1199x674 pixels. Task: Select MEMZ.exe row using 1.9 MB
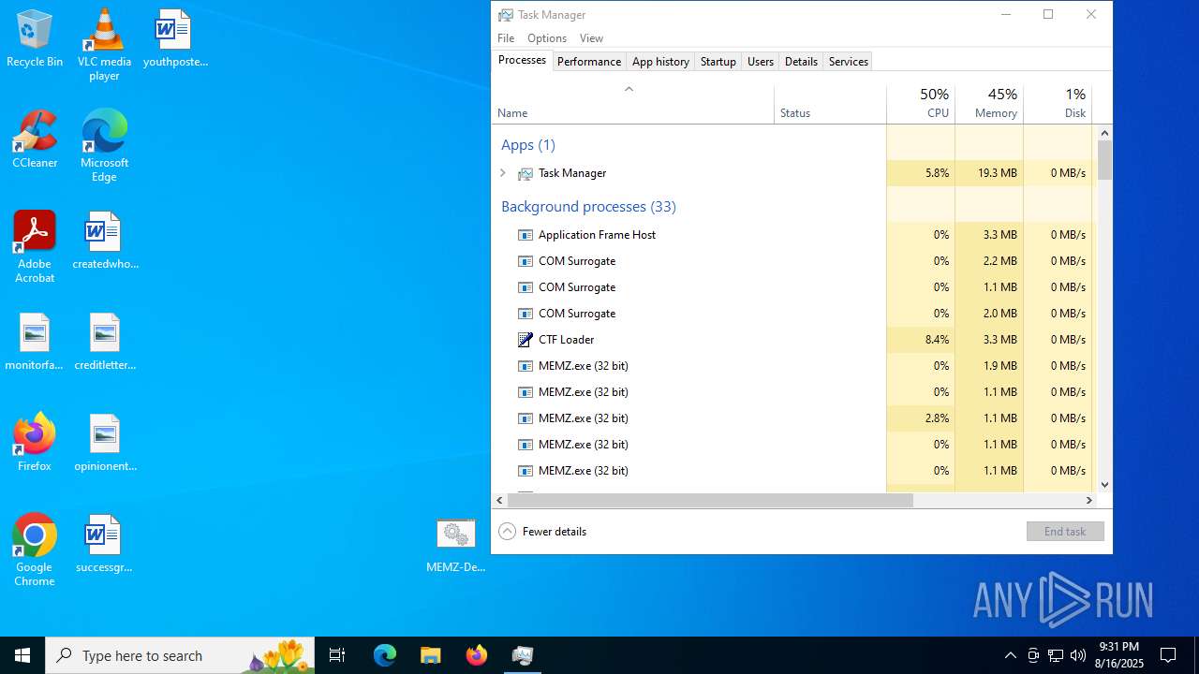tap(792, 366)
